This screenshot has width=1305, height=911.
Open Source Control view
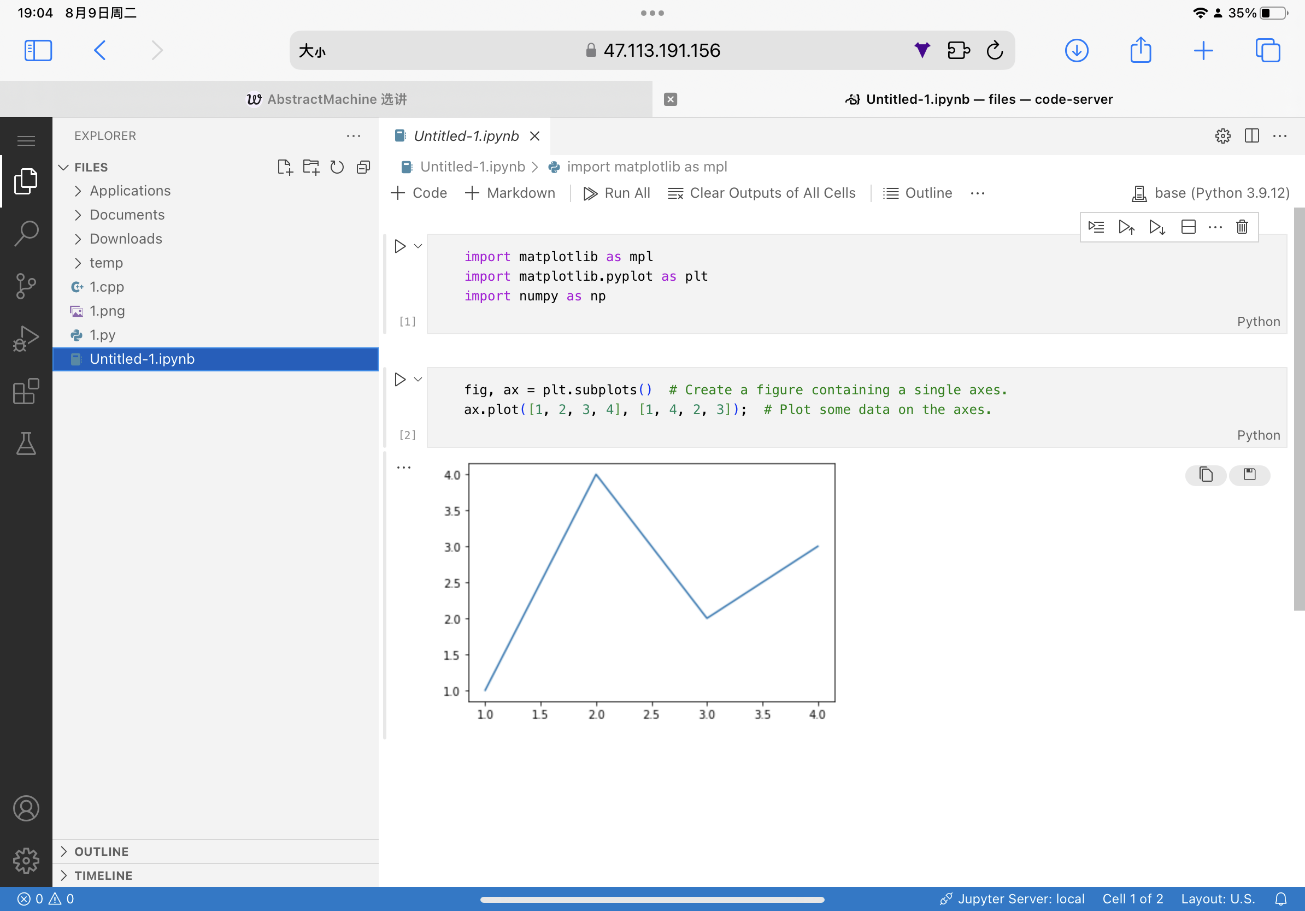(x=26, y=286)
